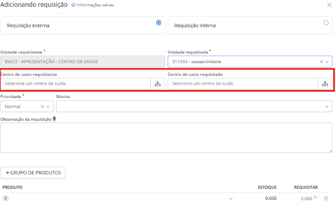Click microphone icon beside Observação da requisição
336x203 pixels.
[54, 119]
